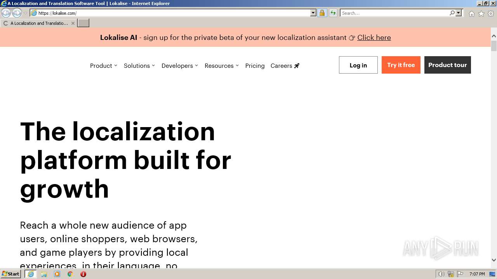
Task: Click the browser Forward arrow button
Action: [17, 13]
